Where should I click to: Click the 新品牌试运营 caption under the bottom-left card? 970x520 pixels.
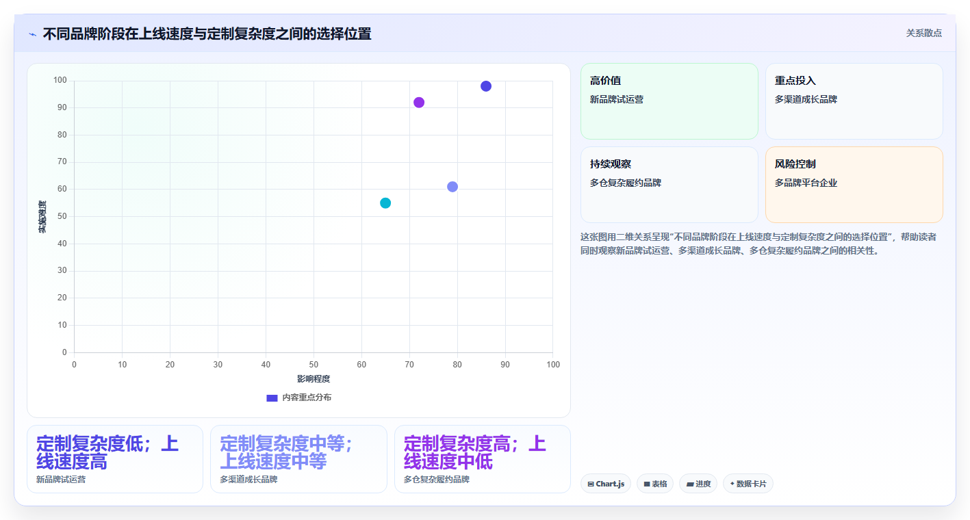[61, 480]
